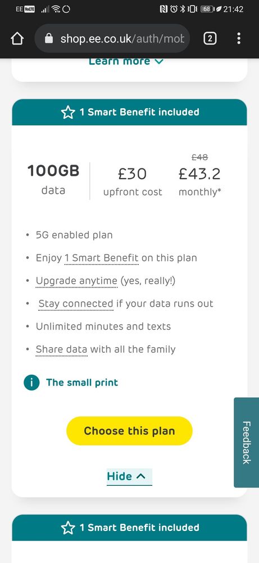
Task: Tap the padlock site security icon
Action: 49,38
